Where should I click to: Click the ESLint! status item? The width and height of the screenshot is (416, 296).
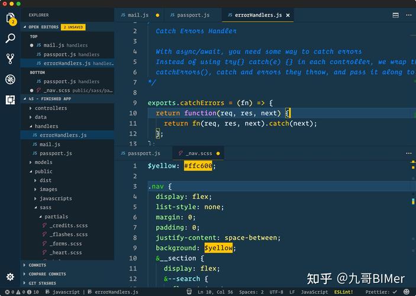(x=343, y=292)
